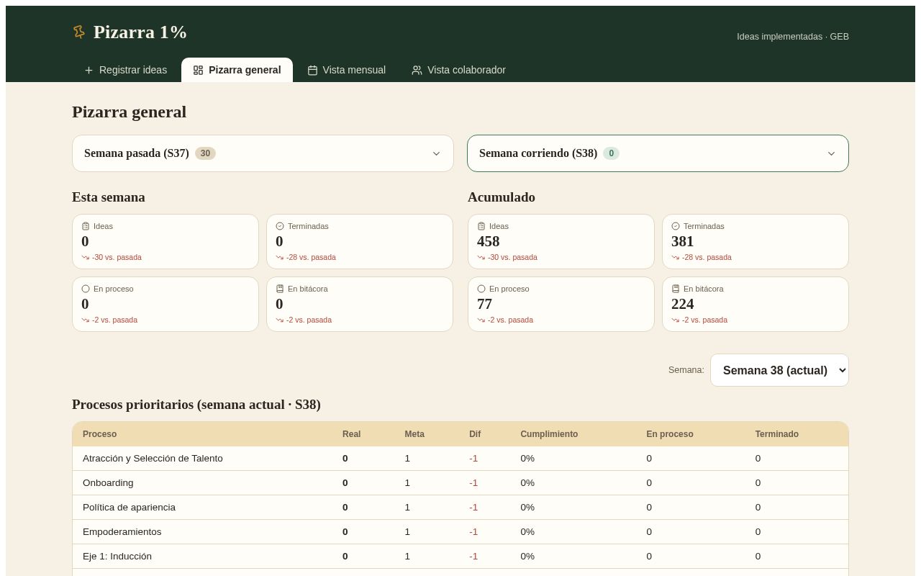Click the grid icon on Pizarra general tab
921x576 pixels.
coord(198,70)
